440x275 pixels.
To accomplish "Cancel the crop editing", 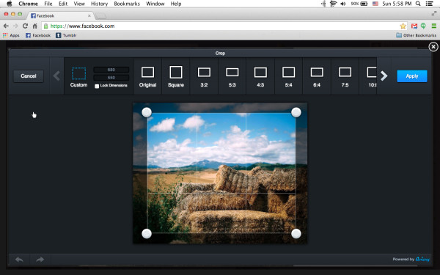I will click(29, 76).
